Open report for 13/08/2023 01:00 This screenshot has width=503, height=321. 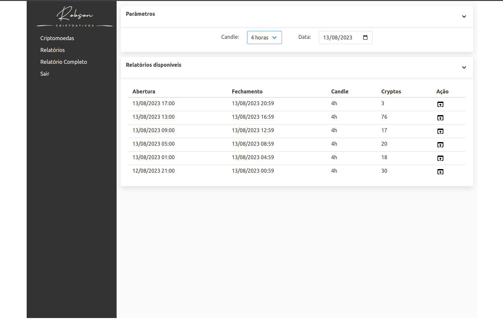[440, 158]
